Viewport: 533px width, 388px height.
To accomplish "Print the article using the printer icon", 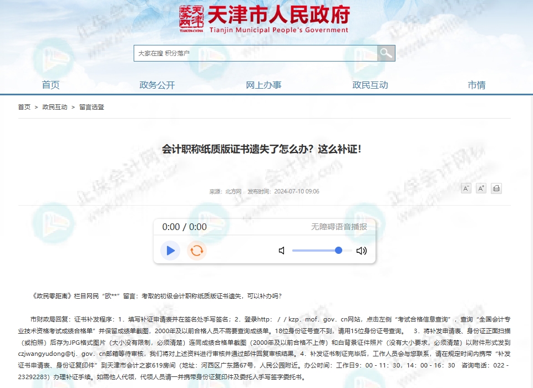I will pyautogui.click(x=496, y=188).
